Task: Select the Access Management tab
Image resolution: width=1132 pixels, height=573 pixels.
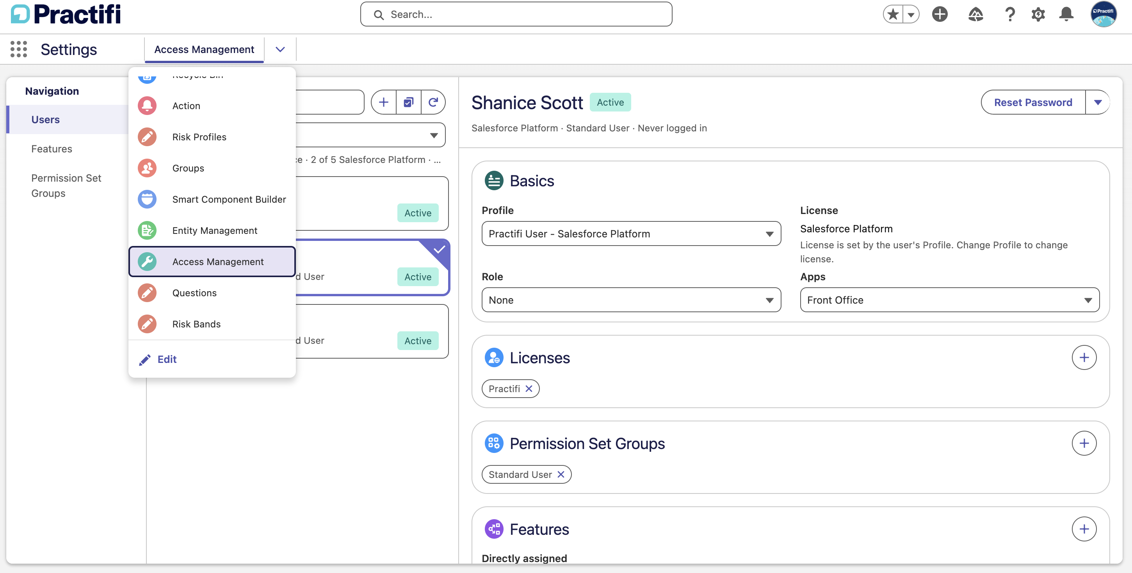Action: [x=204, y=49]
